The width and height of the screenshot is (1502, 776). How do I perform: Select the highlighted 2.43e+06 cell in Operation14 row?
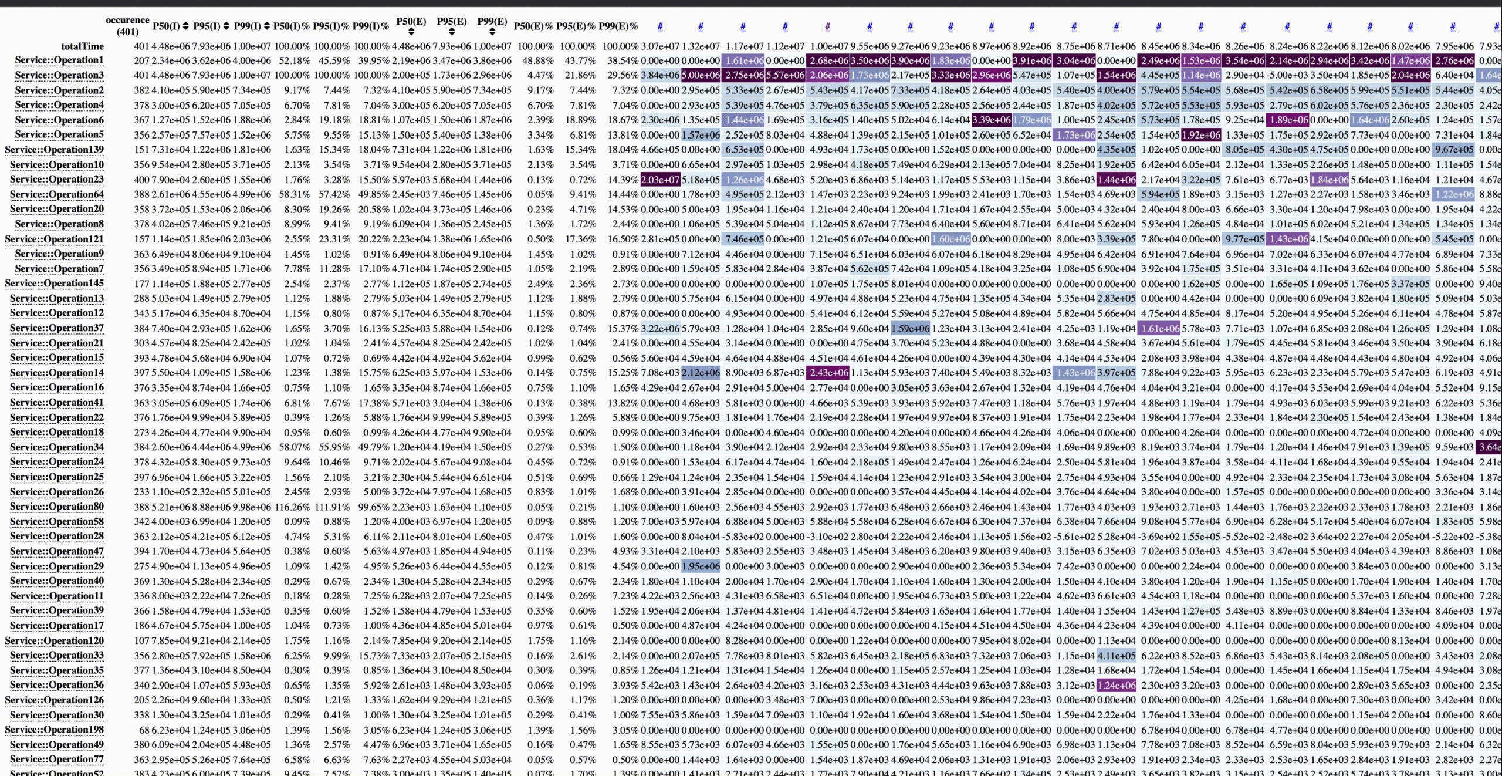click(x=828, y=373)
